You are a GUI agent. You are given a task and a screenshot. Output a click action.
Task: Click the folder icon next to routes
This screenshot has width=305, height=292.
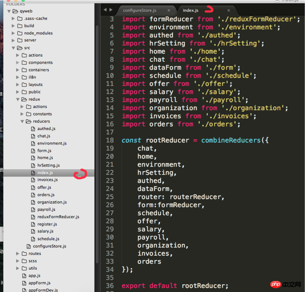[24, 253]
